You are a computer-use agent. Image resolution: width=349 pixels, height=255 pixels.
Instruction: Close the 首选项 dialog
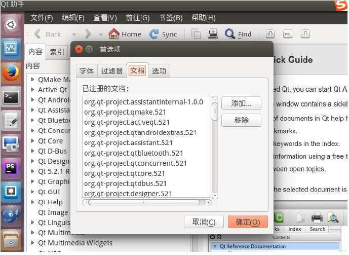click(79, 49)
